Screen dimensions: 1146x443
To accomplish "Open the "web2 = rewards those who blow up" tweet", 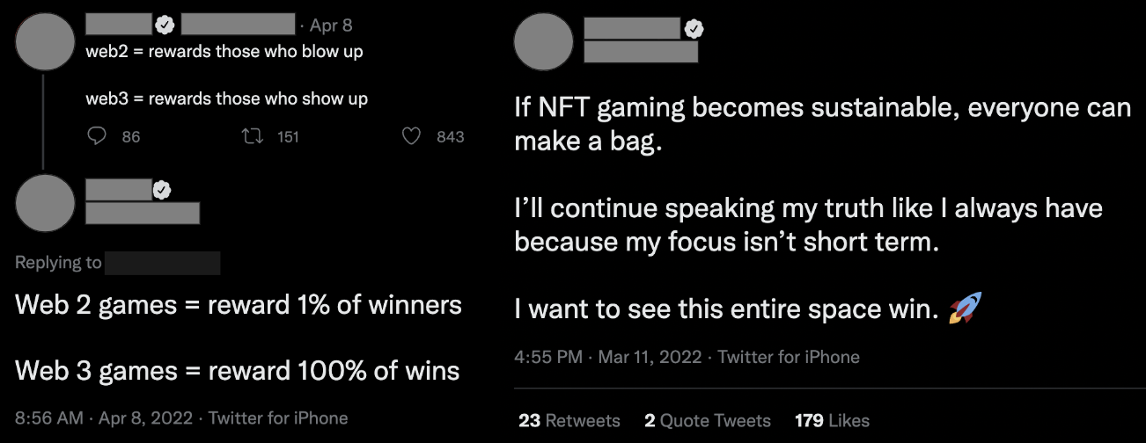I will (224, 52).
